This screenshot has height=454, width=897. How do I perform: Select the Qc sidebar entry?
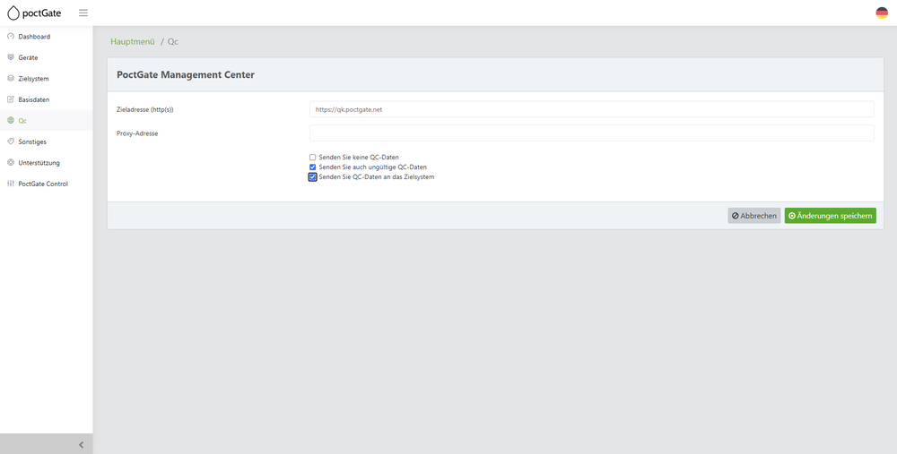pos(47,121)
